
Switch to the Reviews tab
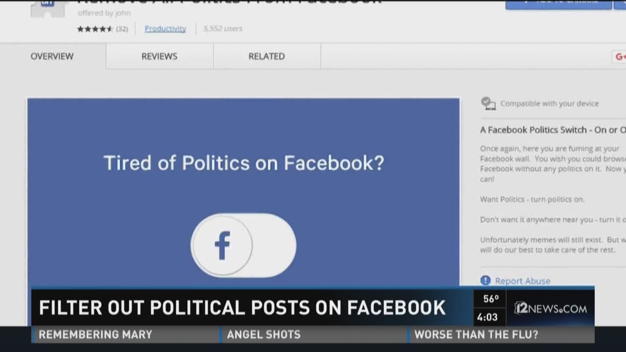pos(159,56)
